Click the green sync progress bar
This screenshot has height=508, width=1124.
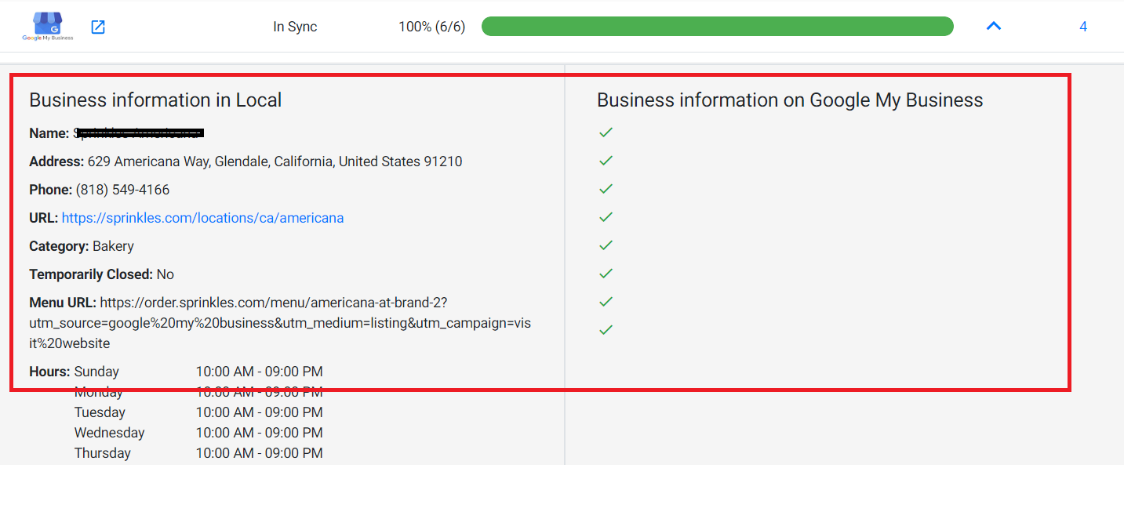(717, 26)
